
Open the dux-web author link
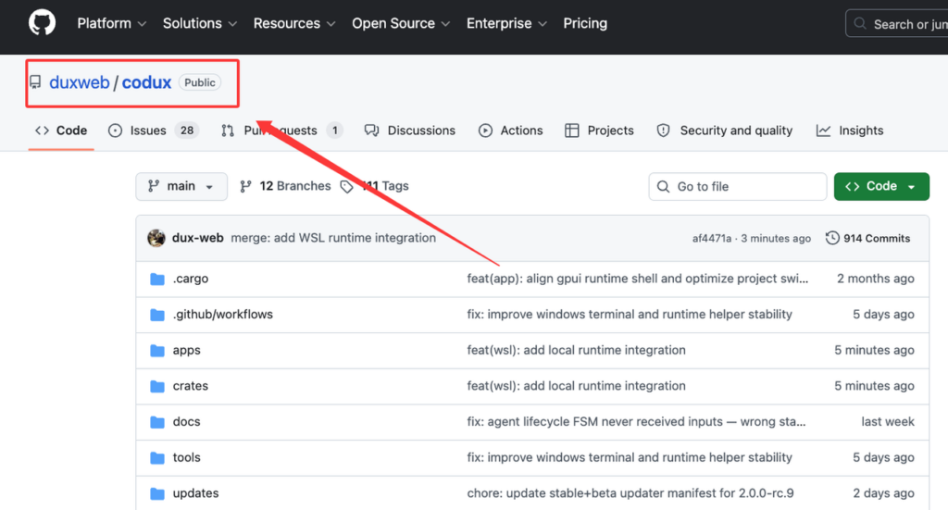click(x=198, y=238)
